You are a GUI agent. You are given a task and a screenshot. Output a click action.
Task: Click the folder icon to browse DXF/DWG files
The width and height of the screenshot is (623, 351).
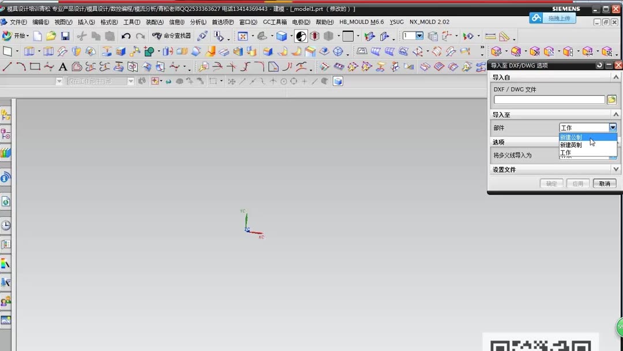tap(611, 99)
